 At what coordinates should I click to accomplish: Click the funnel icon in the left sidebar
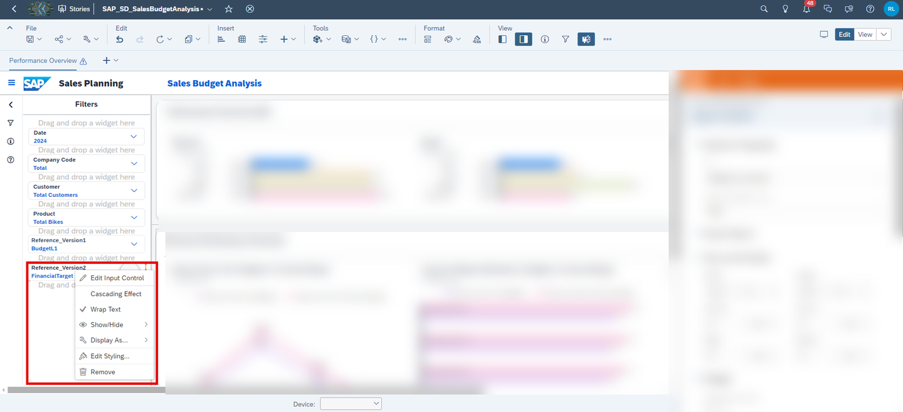(11, 123)
